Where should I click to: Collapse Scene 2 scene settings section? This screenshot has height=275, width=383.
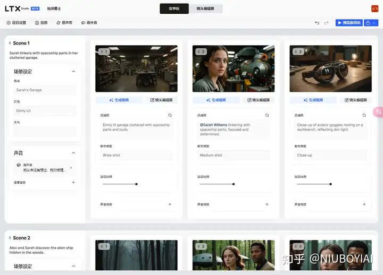[73, 266]
